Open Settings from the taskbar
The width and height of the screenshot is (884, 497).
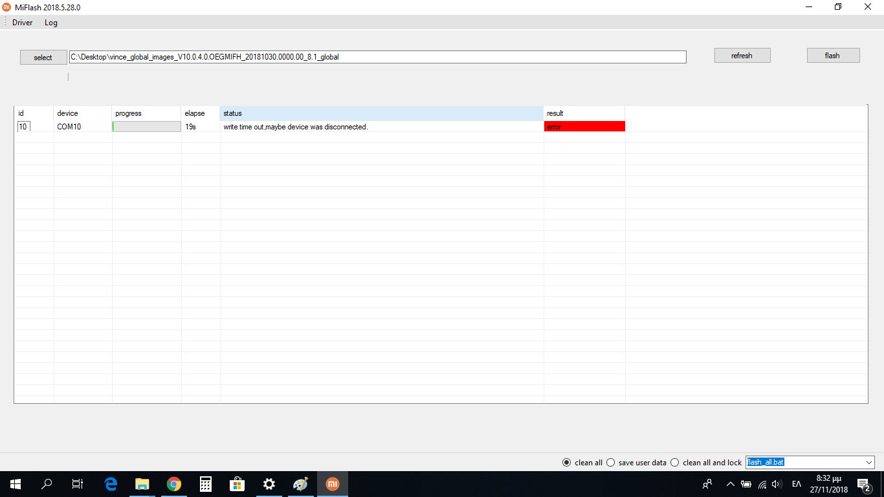(269, 484)
